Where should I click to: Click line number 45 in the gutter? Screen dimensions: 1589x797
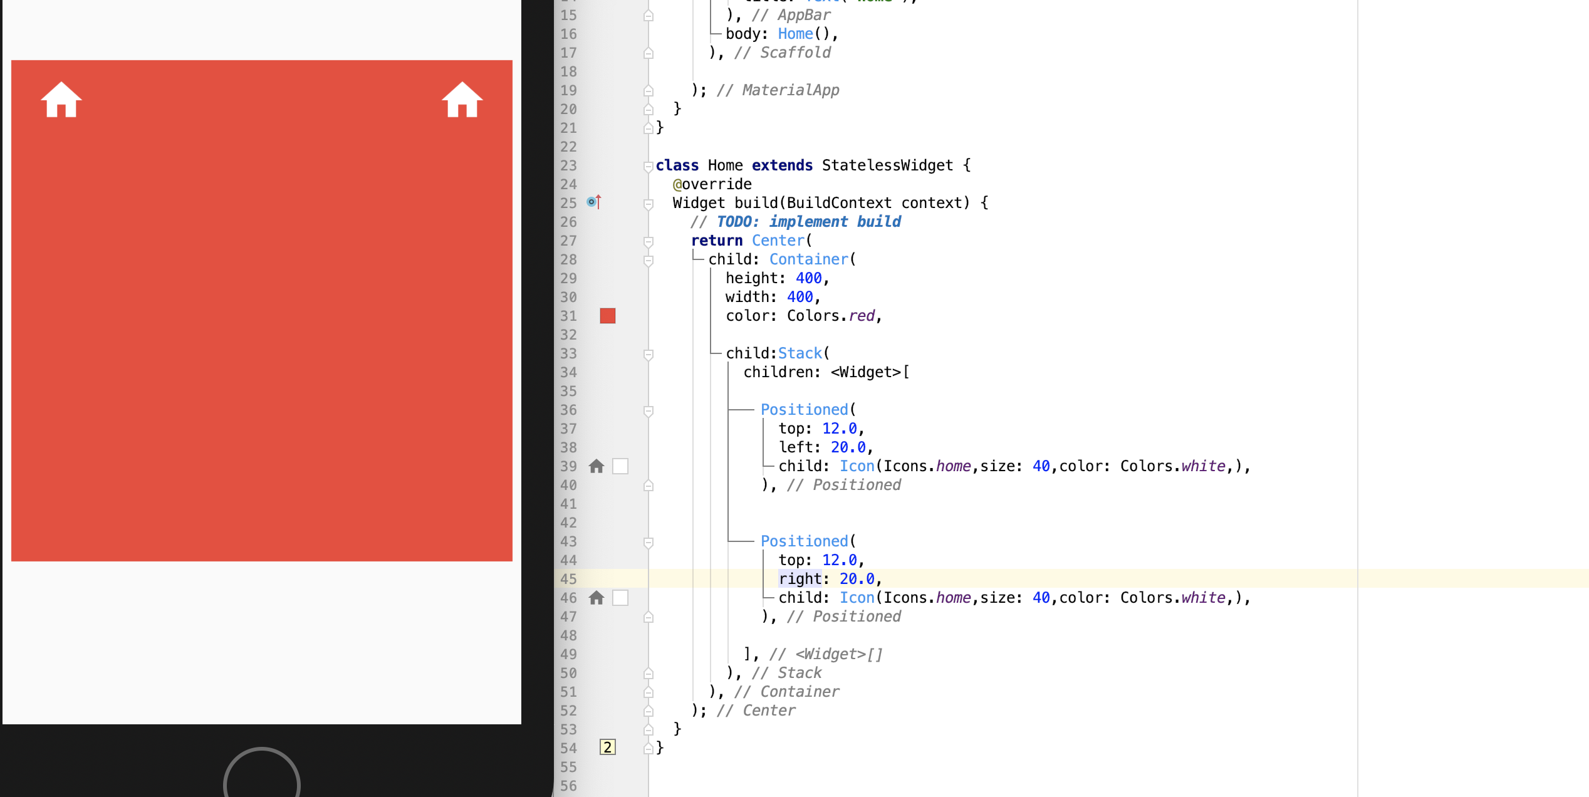[x=568, y=579]
